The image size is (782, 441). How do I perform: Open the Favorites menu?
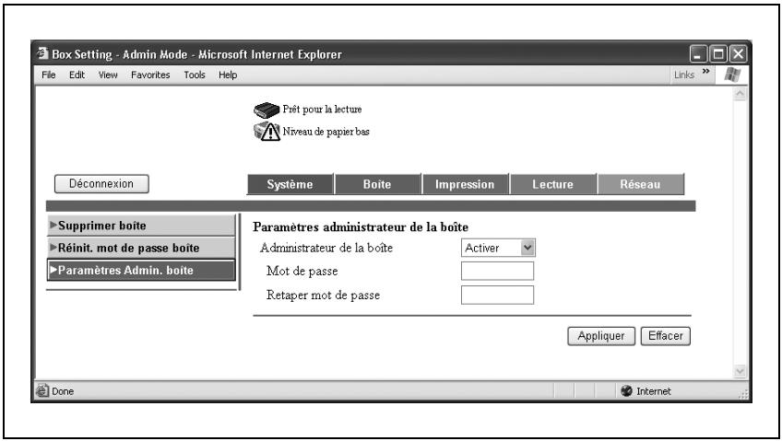(x=150, y=75)
